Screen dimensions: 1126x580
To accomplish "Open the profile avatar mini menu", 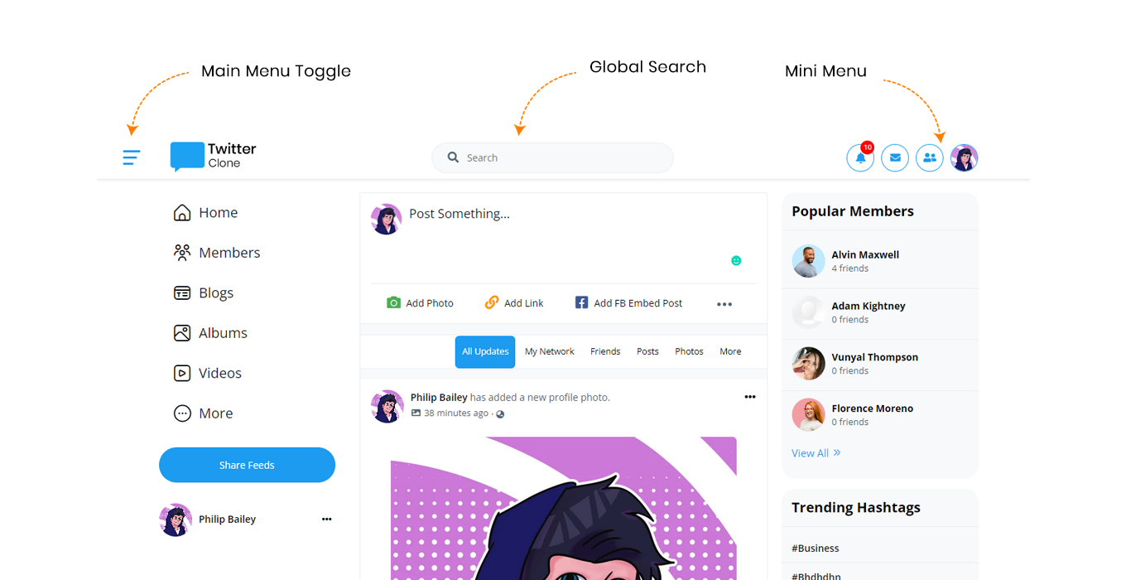I will tap(965, 157).
